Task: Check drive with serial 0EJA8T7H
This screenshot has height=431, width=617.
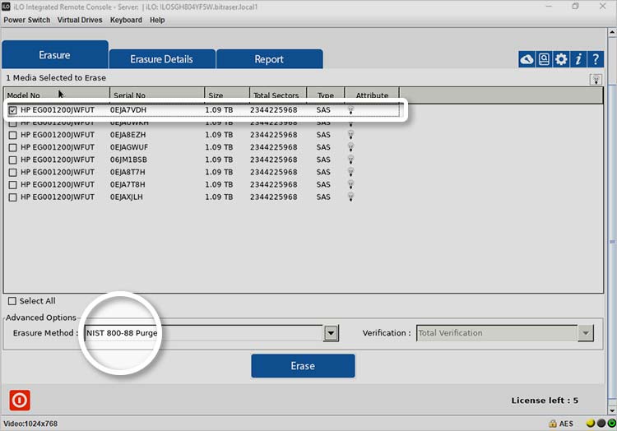Action: 12,172
